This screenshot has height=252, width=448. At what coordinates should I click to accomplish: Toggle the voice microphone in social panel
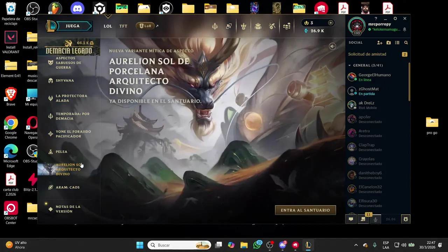pyautogui.click(x=375, y=219)
